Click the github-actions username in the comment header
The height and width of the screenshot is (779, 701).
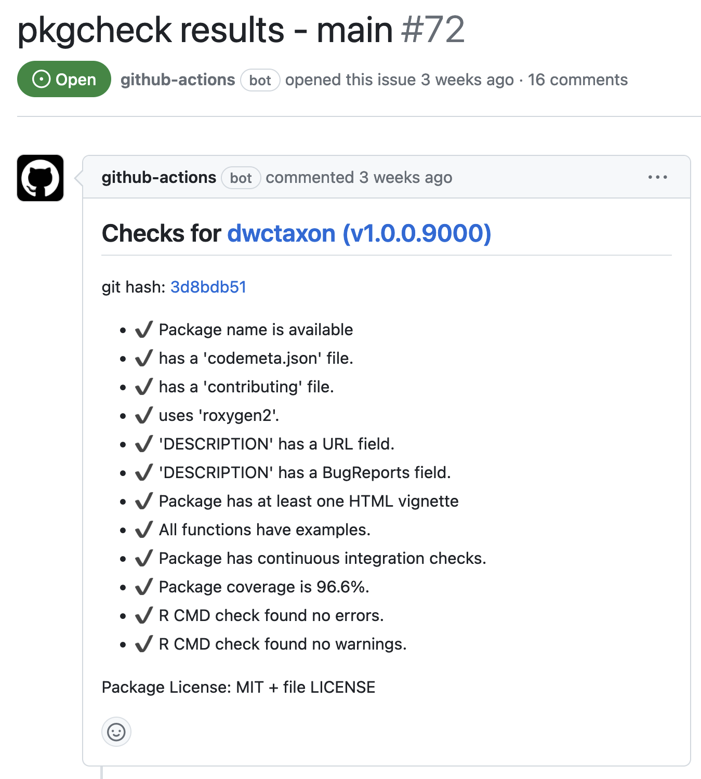159,177
